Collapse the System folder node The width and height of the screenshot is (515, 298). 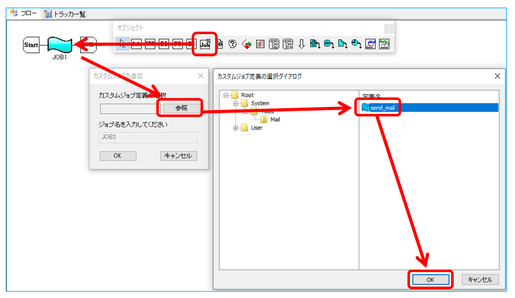(235, 103)
